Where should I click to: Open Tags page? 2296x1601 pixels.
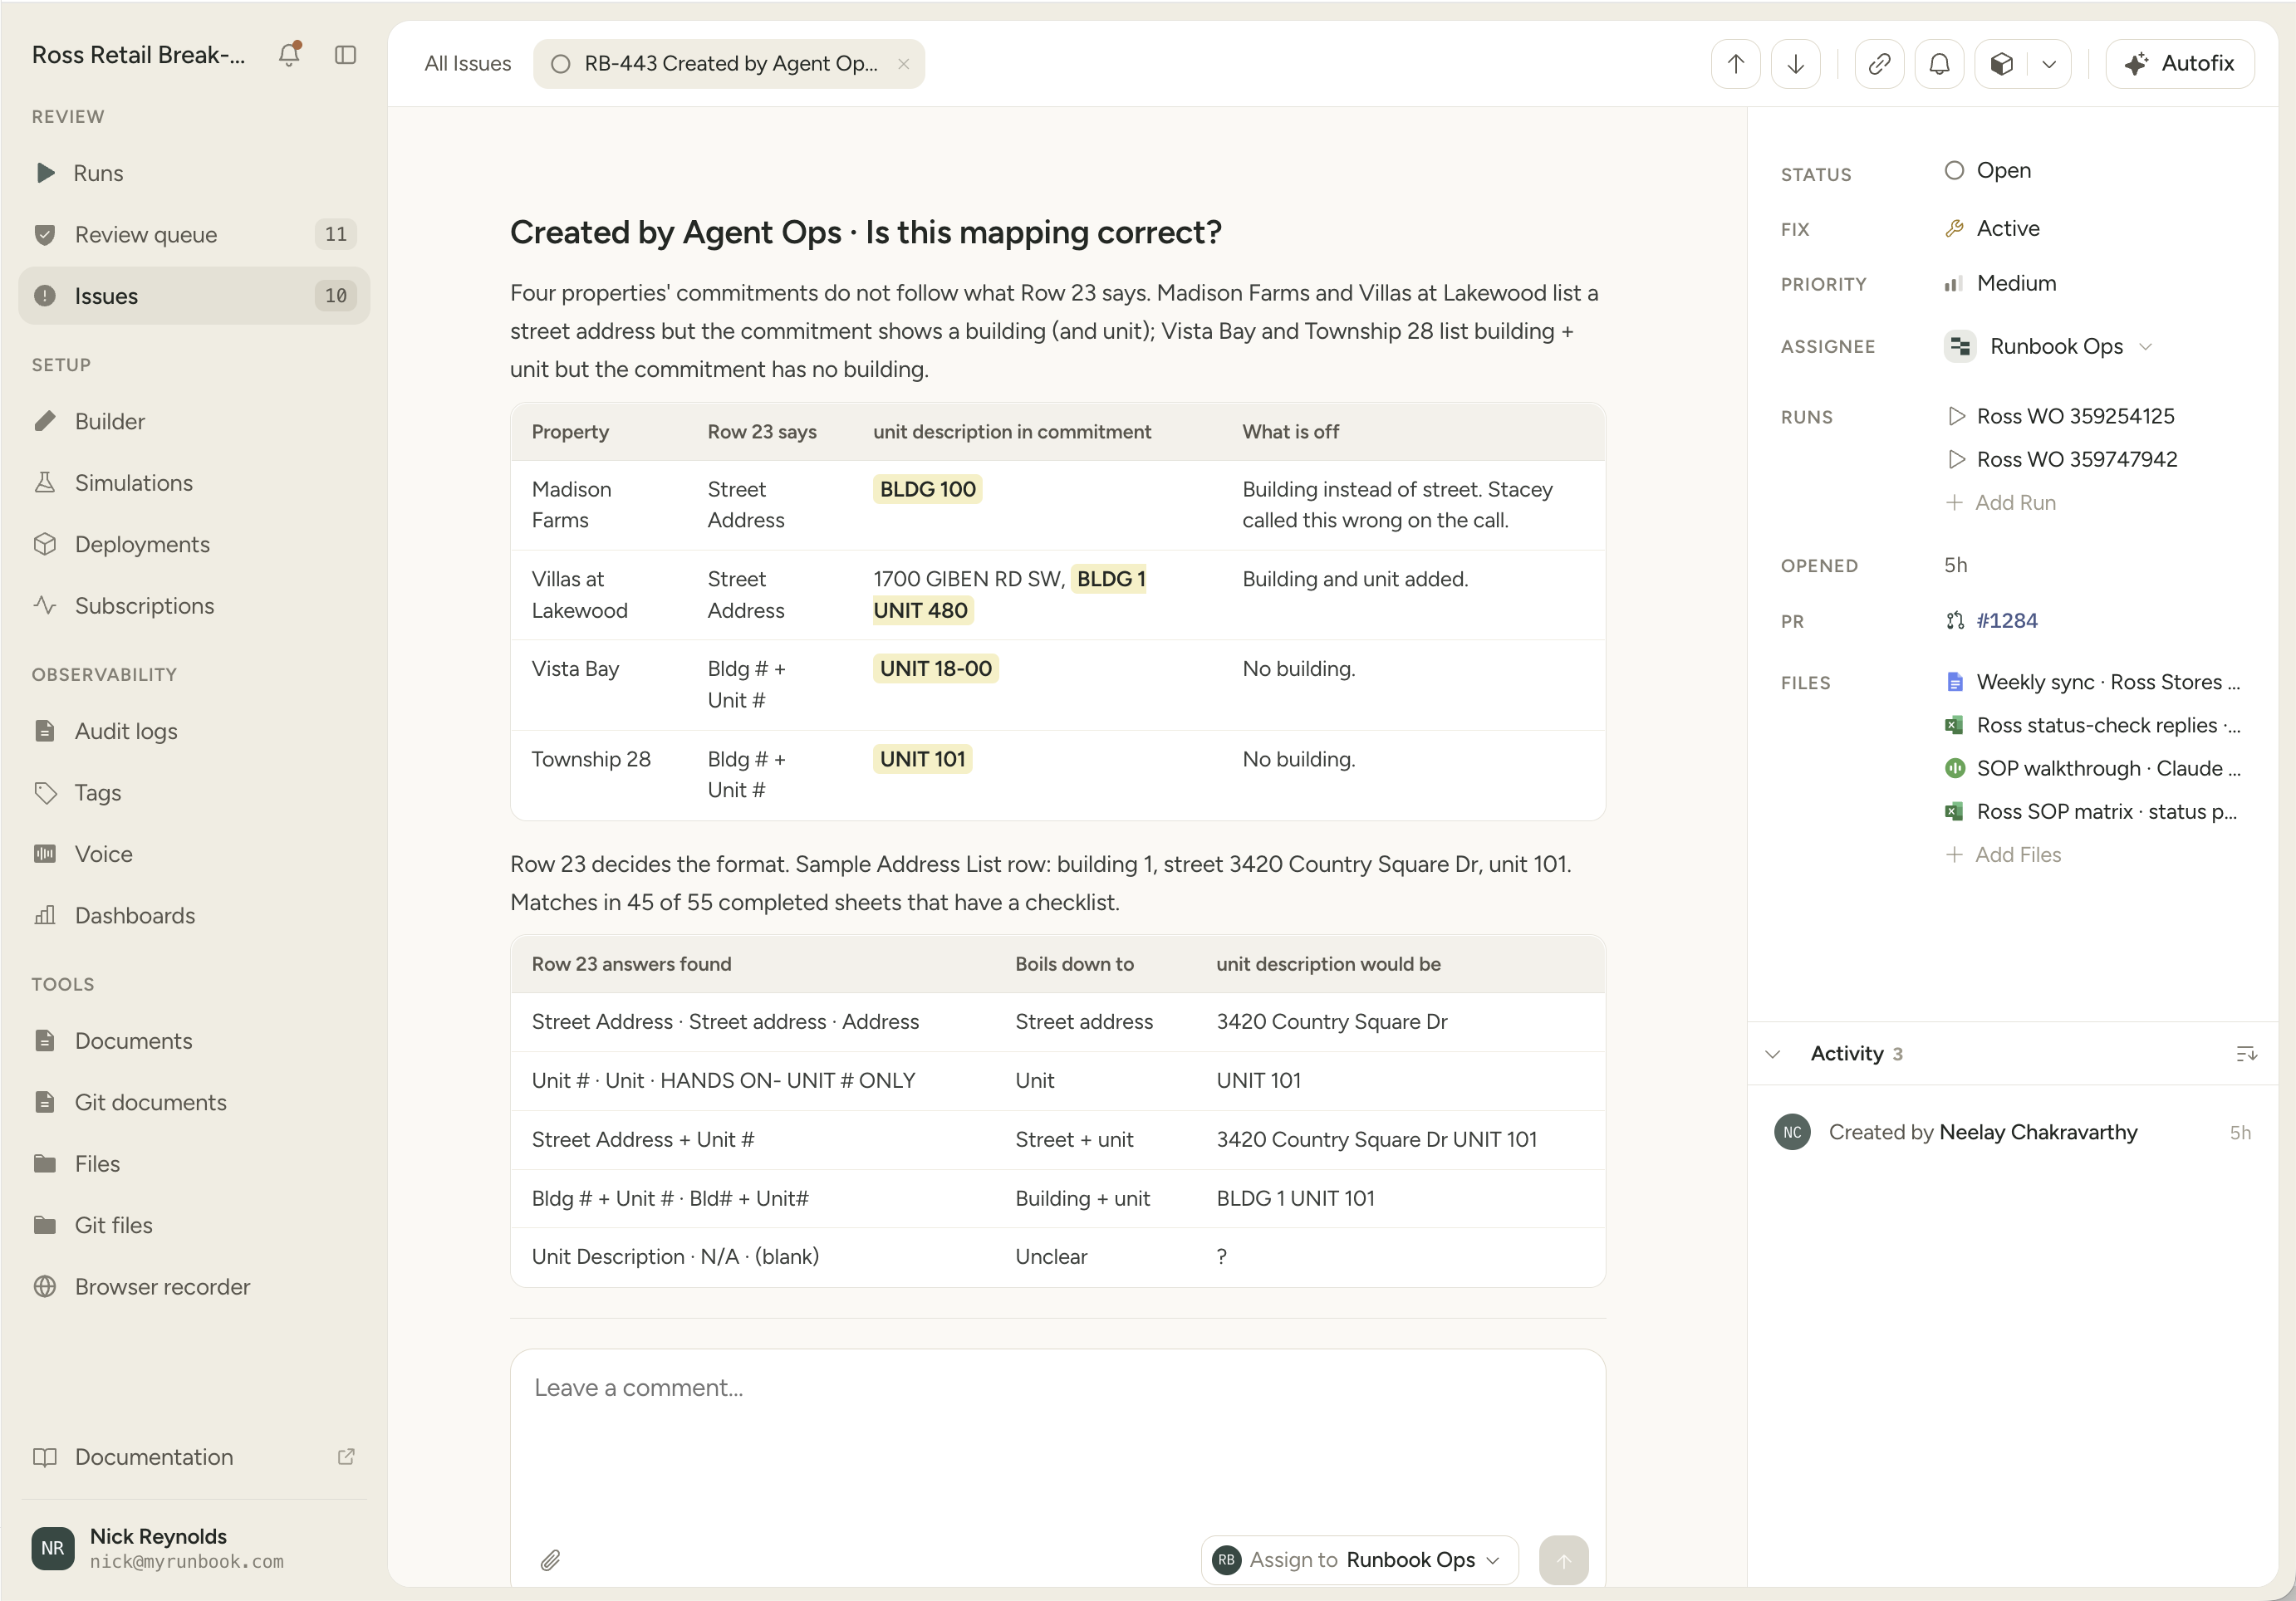[x=194, y=792]
